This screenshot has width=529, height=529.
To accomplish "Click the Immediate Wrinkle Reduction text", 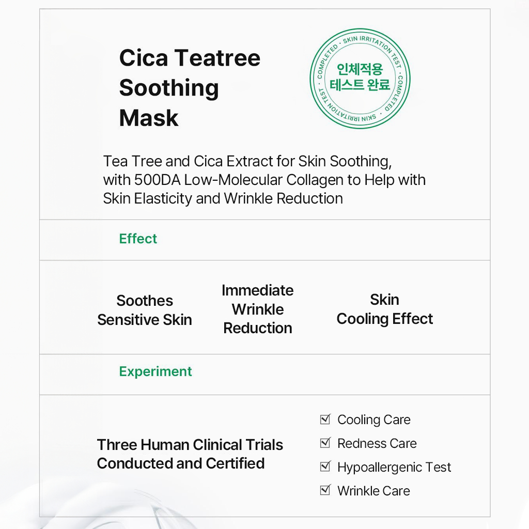I will [x=258, y=309].
